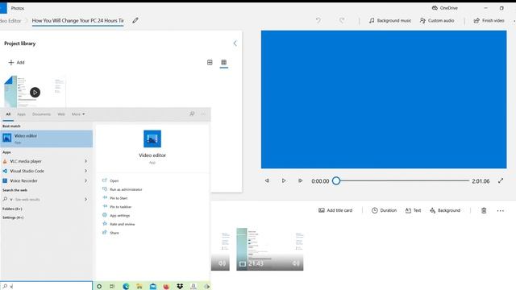Open storyboard more options menu
The height and width of the screenshot is (290, 516).
(500, 211)
